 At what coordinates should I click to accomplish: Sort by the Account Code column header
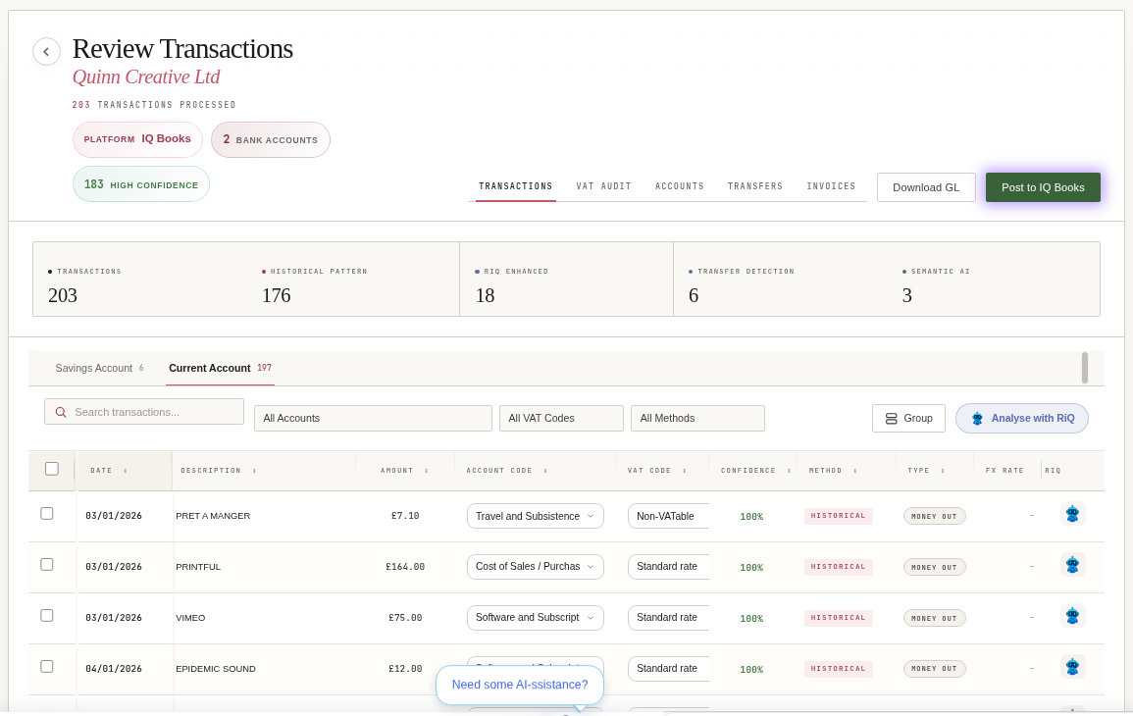pos(506,471)
